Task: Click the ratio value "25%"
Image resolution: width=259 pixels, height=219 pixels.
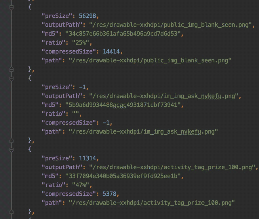Action: tap(81, 43)
